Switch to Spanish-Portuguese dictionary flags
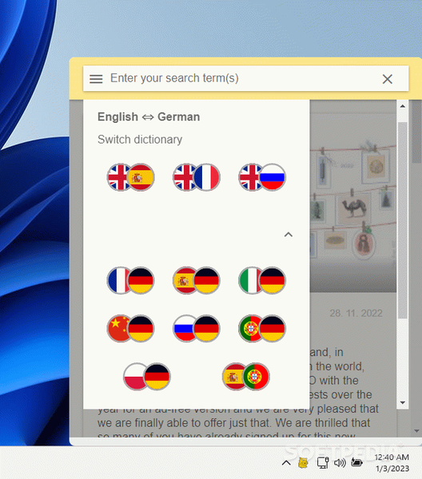The height and width of the screenshot is (479, 422). 246,377
